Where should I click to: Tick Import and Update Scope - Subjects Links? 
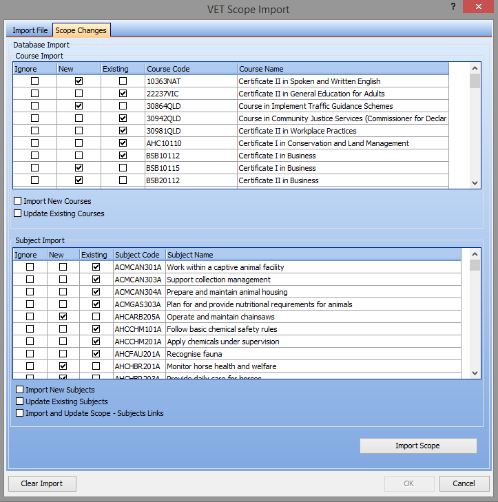[x=19, y=413]
